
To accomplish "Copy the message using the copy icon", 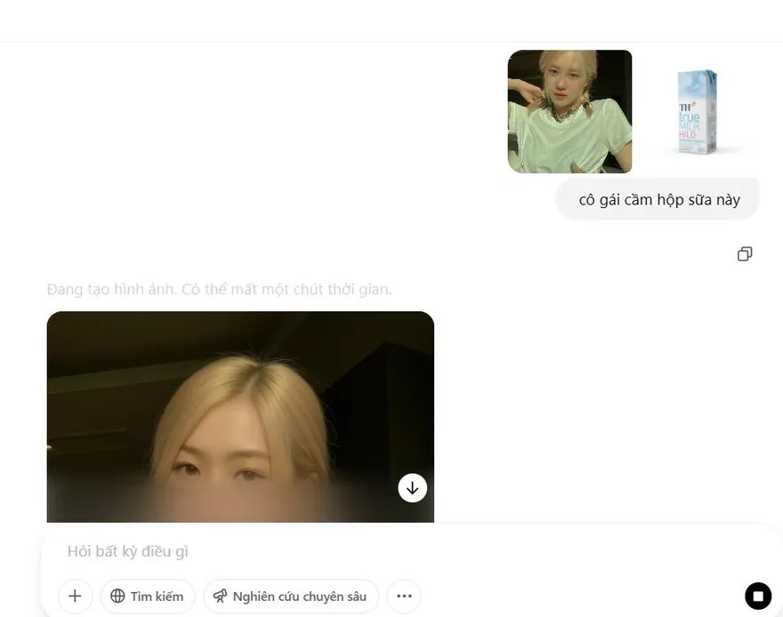I will 745,254.
